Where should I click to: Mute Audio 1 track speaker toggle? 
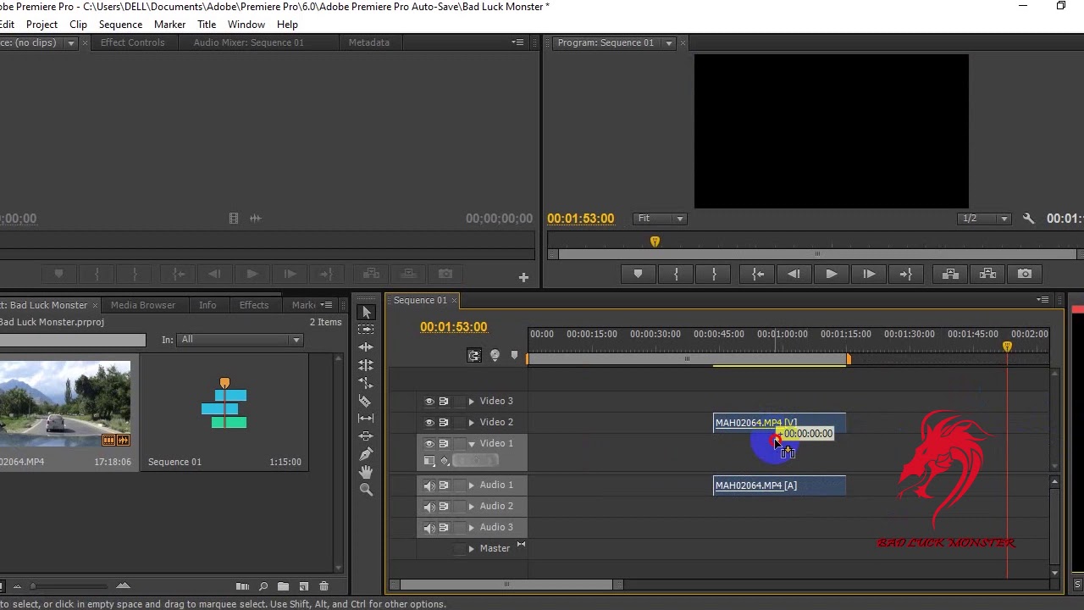(429, 485)
